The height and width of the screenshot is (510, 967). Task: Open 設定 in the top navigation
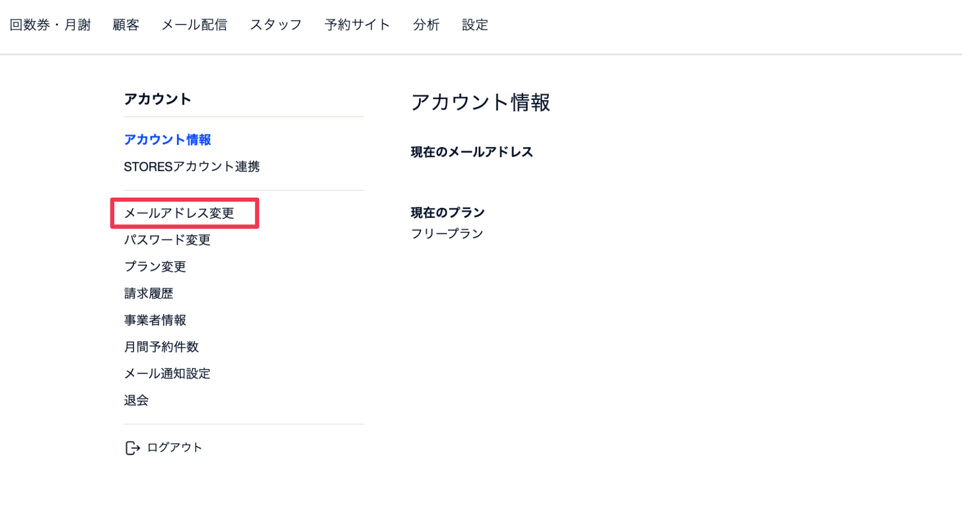coord(475,25)
